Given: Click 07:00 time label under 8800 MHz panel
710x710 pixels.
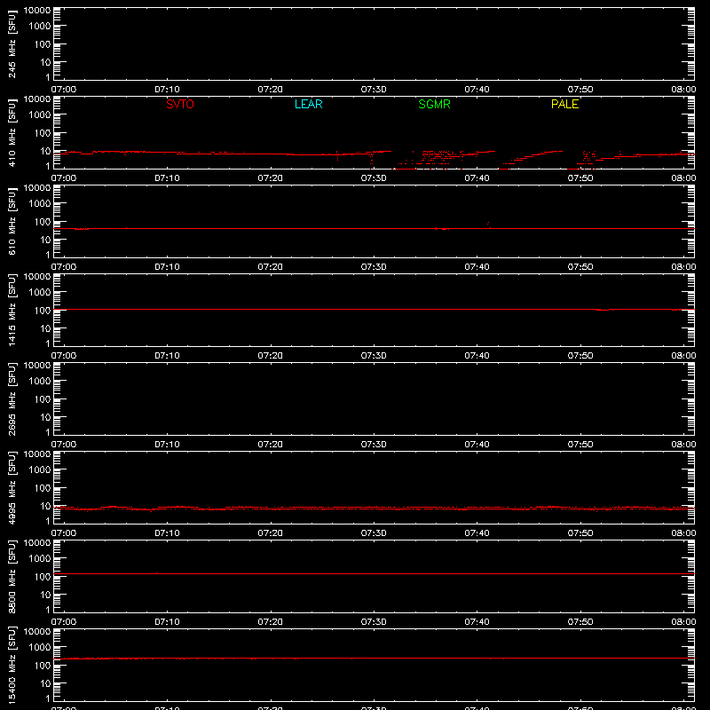Looking at the screenshot, I should [64, 622].
